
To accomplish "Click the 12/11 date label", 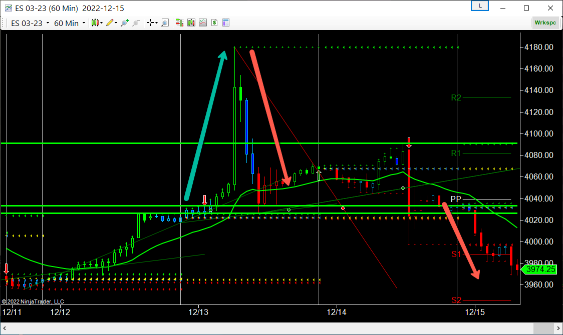I will click(12, 312).
